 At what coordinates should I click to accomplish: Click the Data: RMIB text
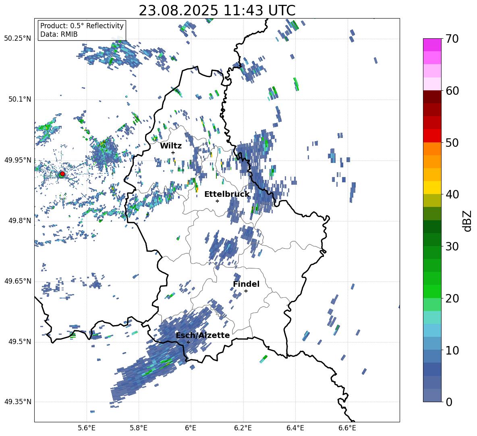click(59, 34)
